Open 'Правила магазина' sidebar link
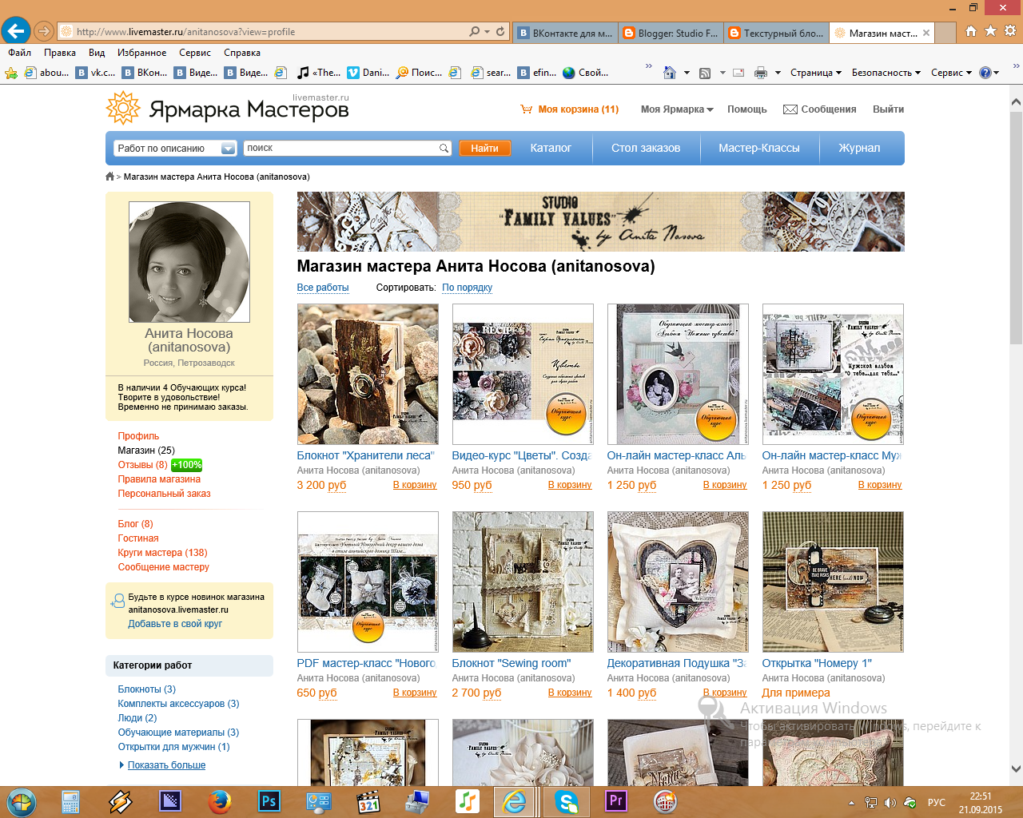This screenshot has width=1023, height=818. point(159,479)
